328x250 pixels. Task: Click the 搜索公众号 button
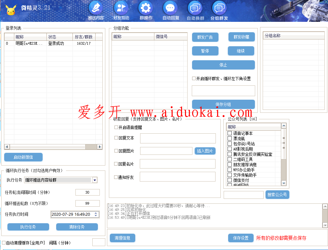click(277, 195)
